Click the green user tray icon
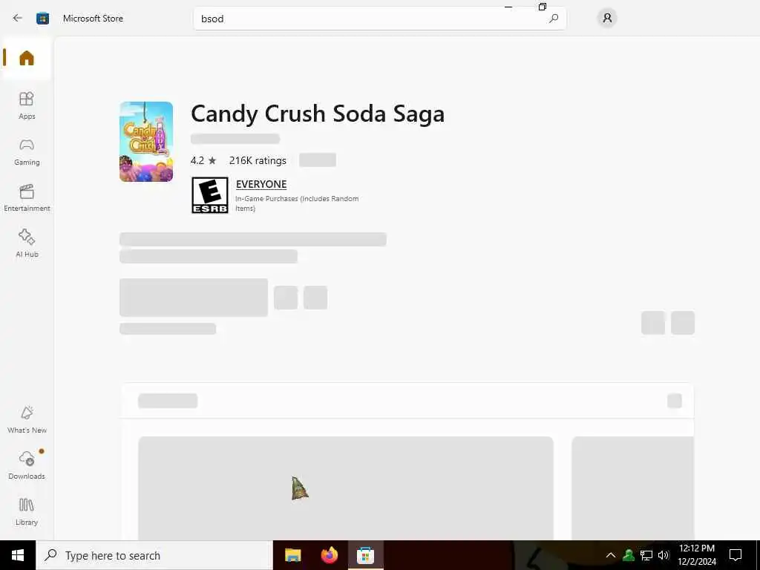Screen dimensions: 760x570 pyautogui.click(x=629, y=555)
